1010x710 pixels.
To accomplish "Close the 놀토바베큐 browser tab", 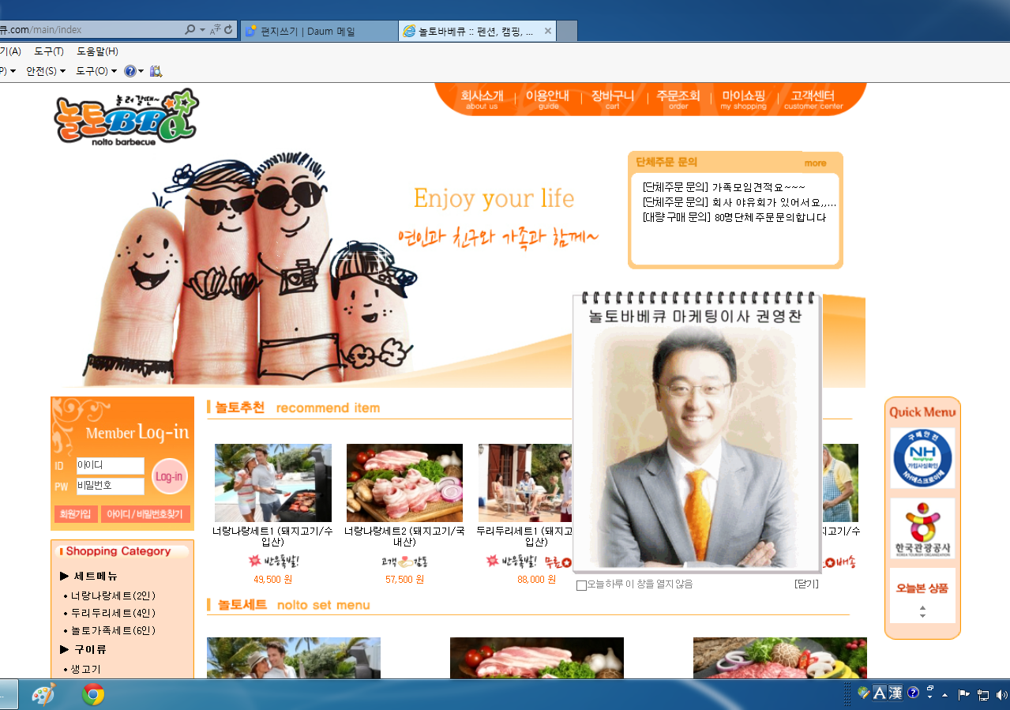I will [548, 31].
